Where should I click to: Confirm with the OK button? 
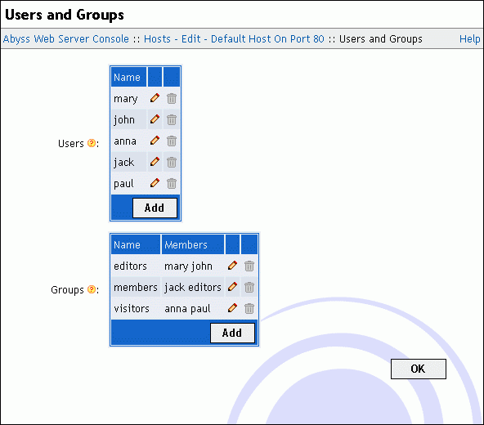(419, 369)
